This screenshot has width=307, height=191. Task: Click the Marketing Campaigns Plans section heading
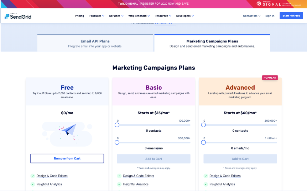click(154, 68)
